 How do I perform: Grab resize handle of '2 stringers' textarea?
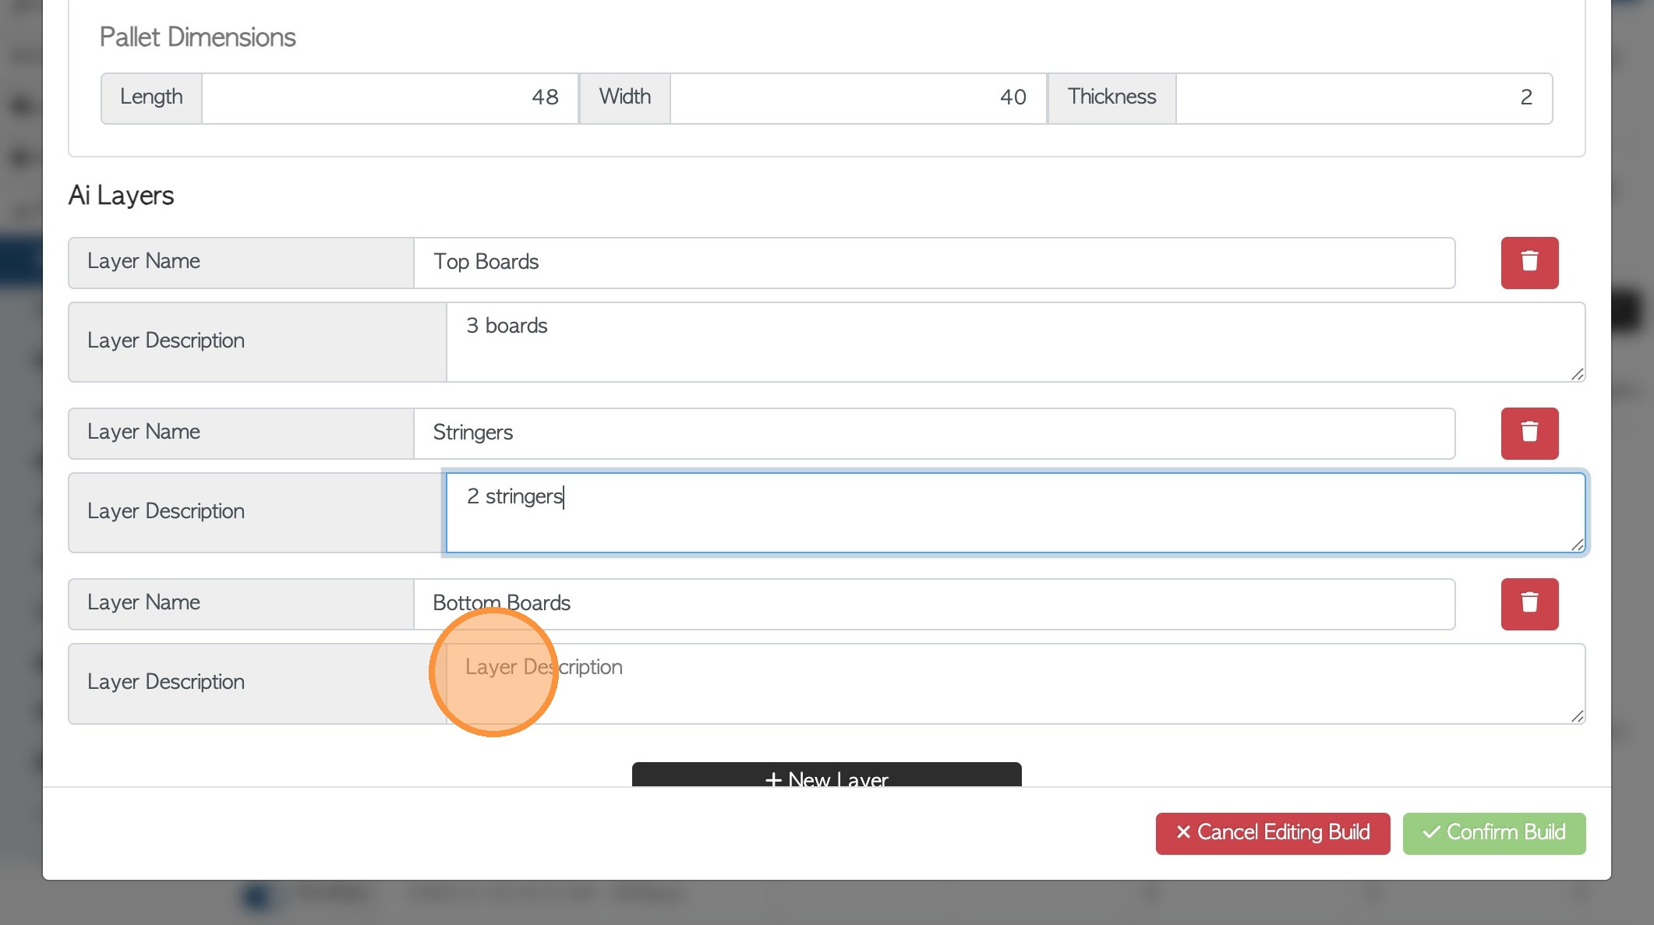(1577, 545)
